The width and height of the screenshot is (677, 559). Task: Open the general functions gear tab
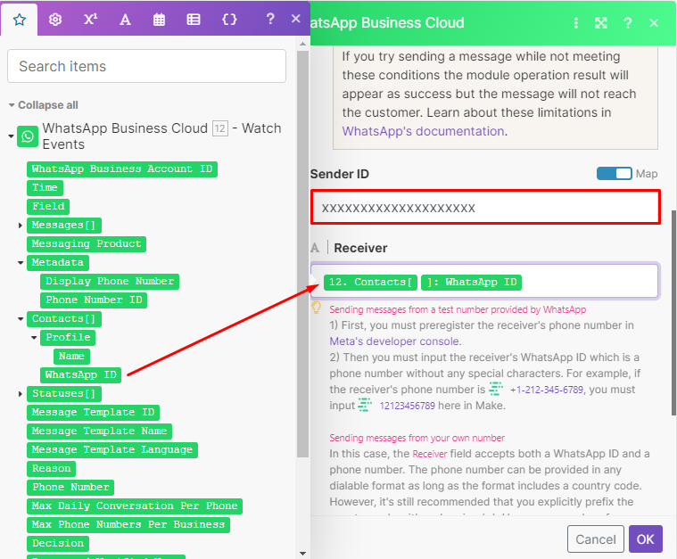[55, 20]
